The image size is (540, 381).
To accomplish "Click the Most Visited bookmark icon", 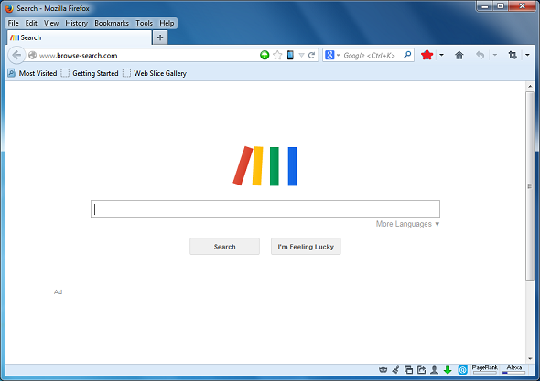I will 11,73.
